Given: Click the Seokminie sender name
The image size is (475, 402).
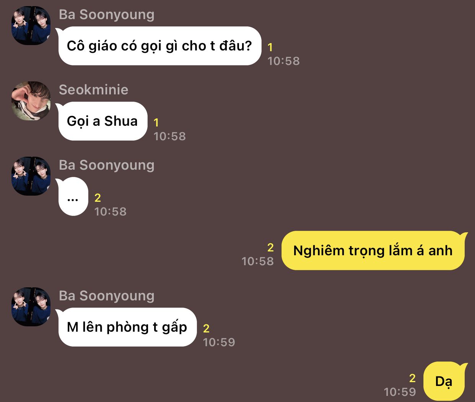Looking at the screenshot, I should pyautogui.click(x=94, y=90).
